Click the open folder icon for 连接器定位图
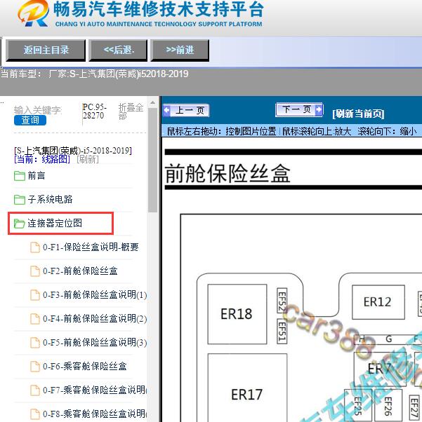 [20, 224]
